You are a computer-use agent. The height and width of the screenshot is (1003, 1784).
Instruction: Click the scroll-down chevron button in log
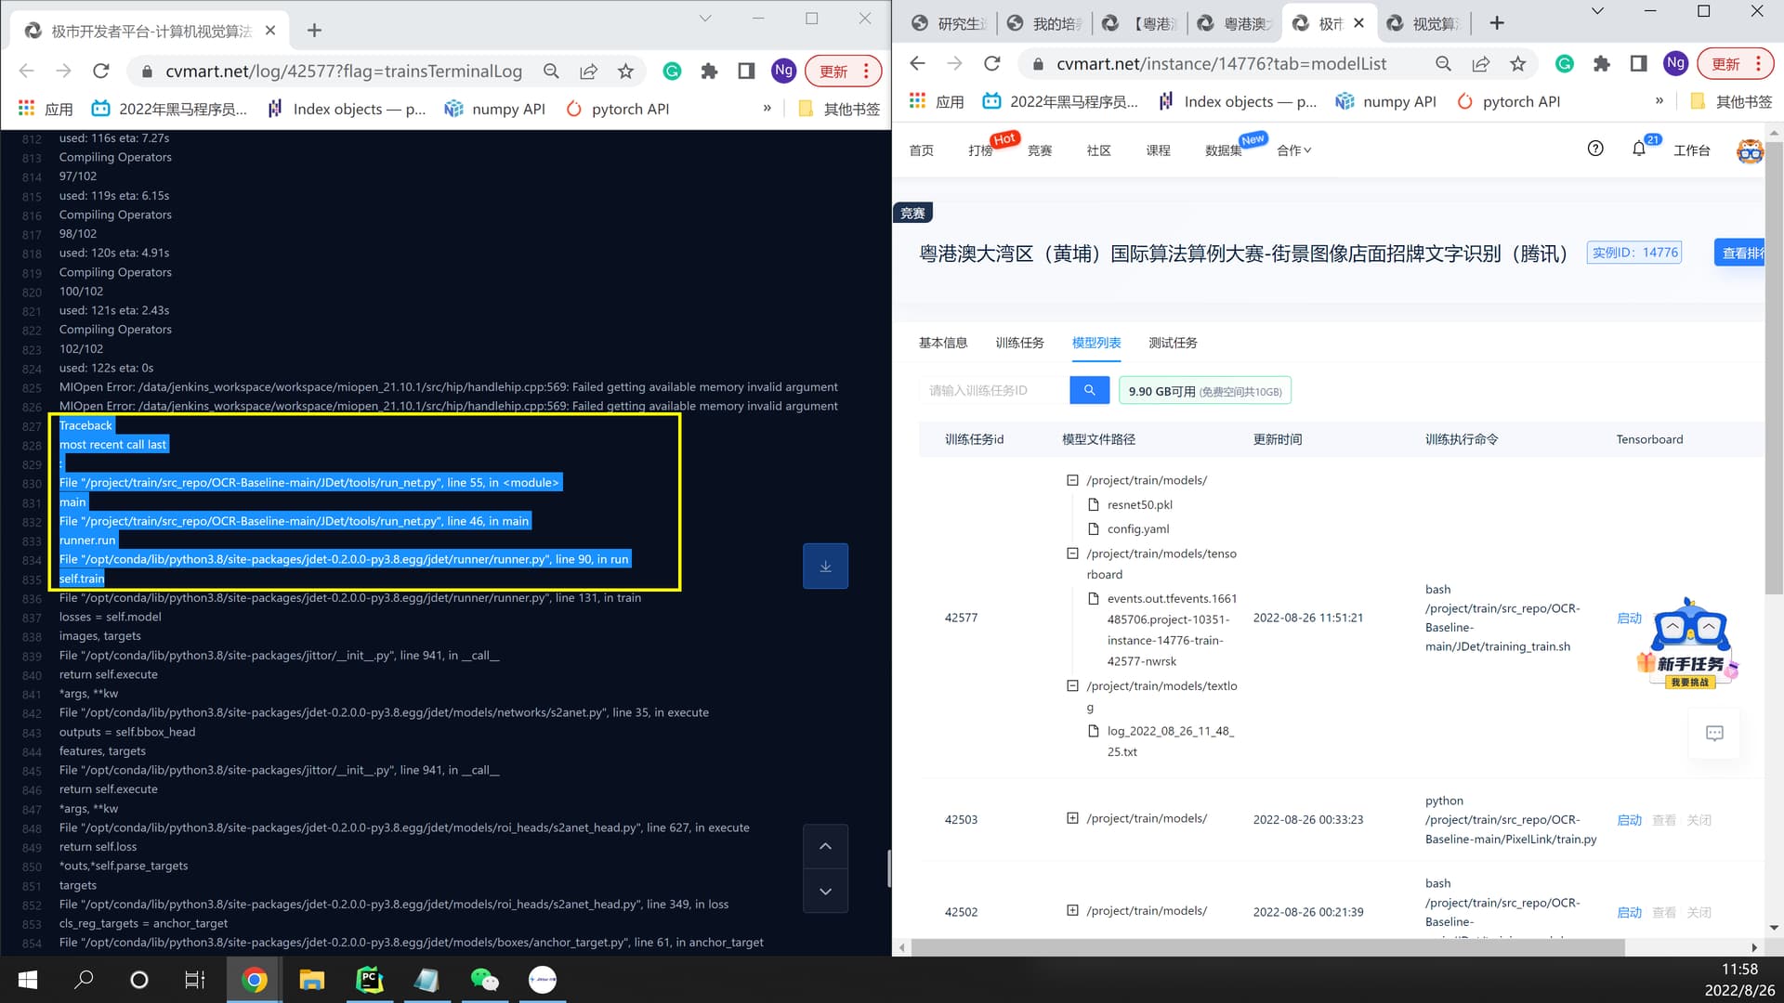click(x=825, y=892)
